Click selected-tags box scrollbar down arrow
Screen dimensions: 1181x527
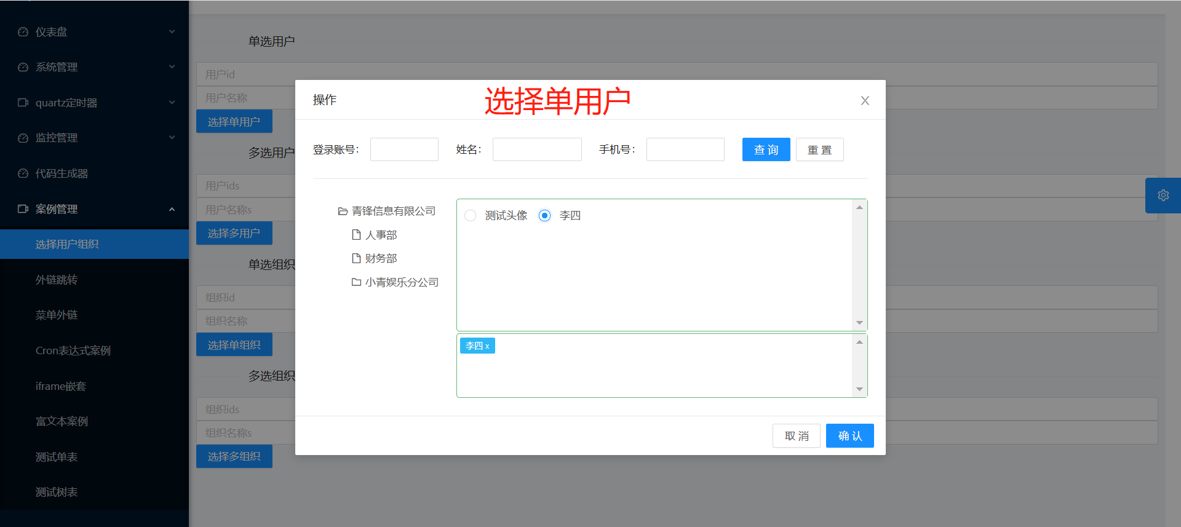click(x=859, y=389)
